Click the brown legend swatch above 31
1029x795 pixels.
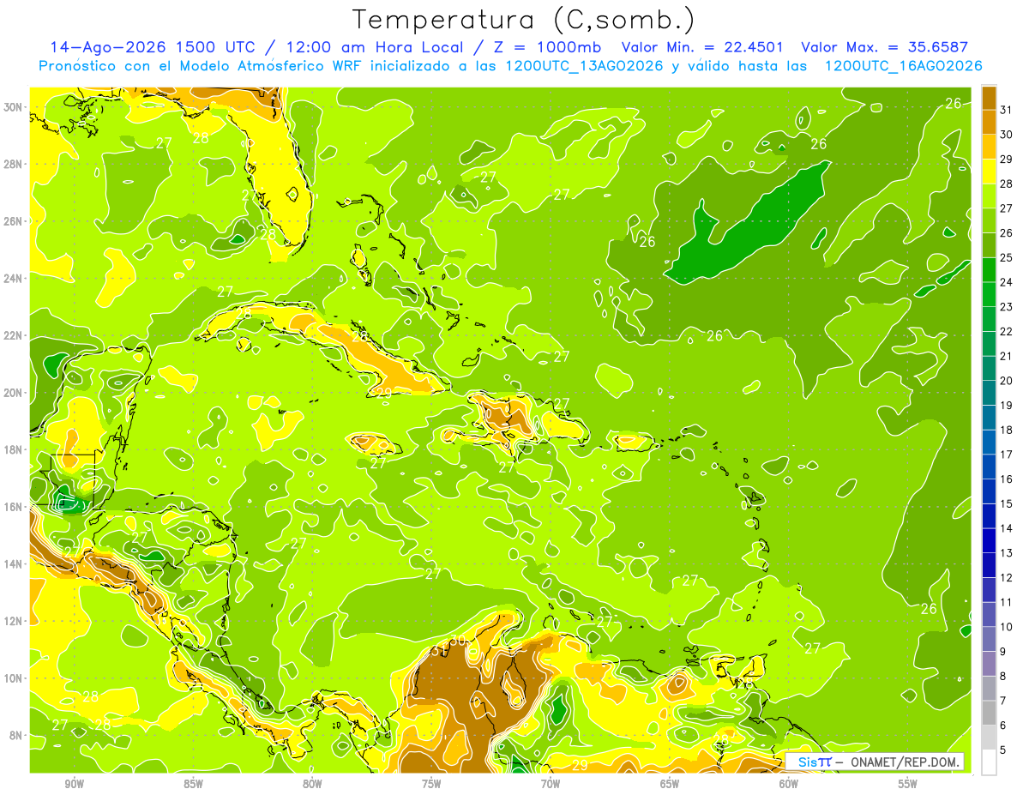[x=989, y=99]
